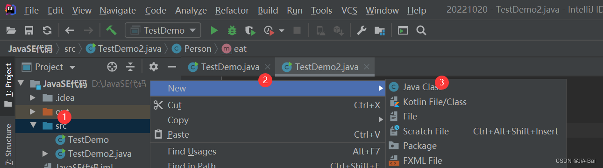Image resolution: width=603 pixels, height=168 pixels.
Task: Open the Edit menu
Action: click(55, 10)
